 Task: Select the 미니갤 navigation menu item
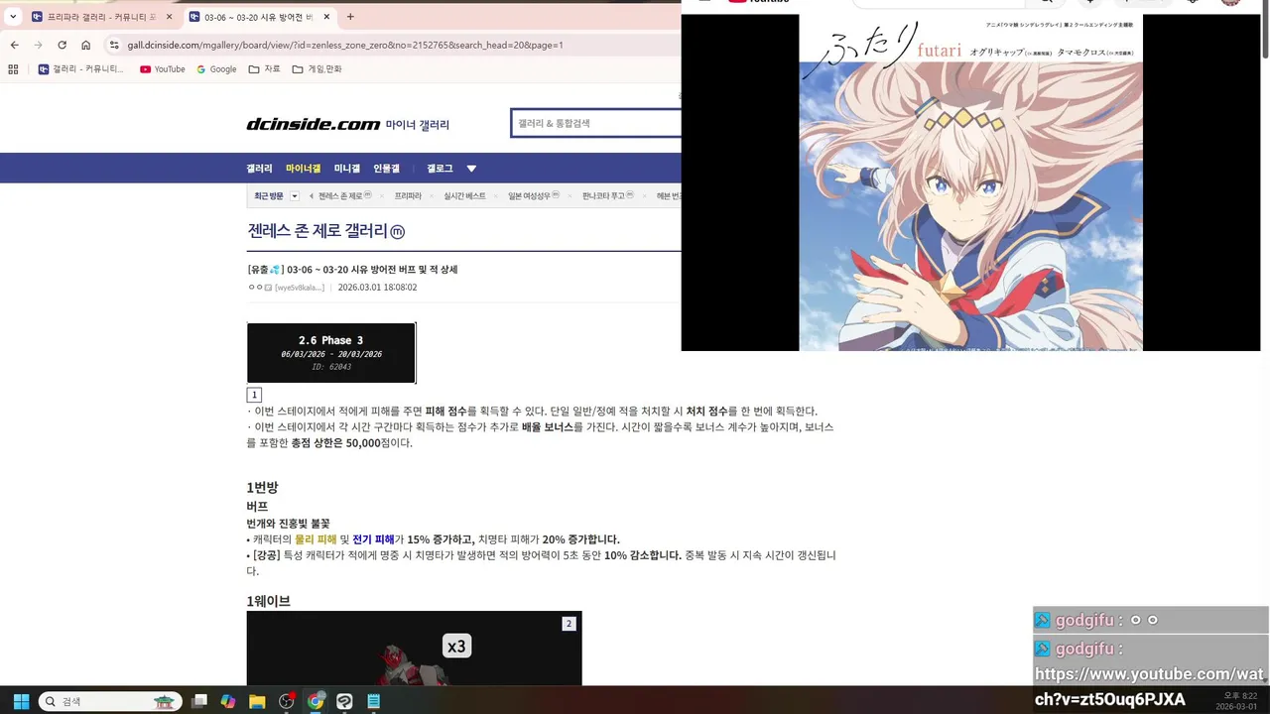click(347, 169)
